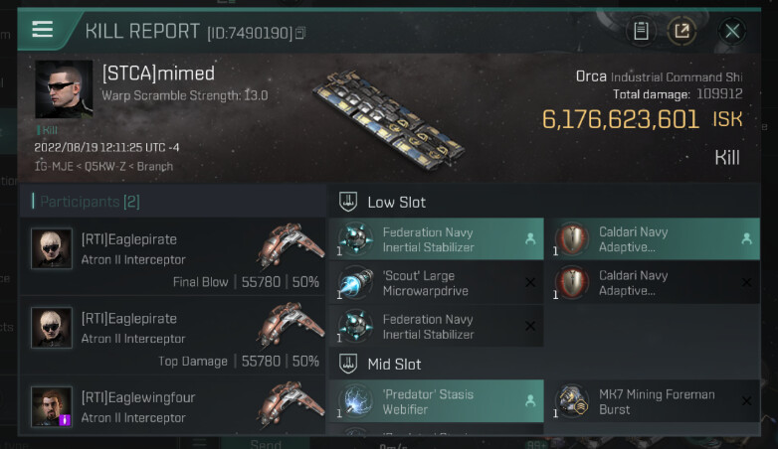
Task: Toggle X on MK7 Mining Foreman Burst
Action: [746, 401]
